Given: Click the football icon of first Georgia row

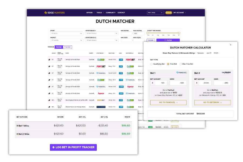Looking at the screenshot, I should pos(49,60).
